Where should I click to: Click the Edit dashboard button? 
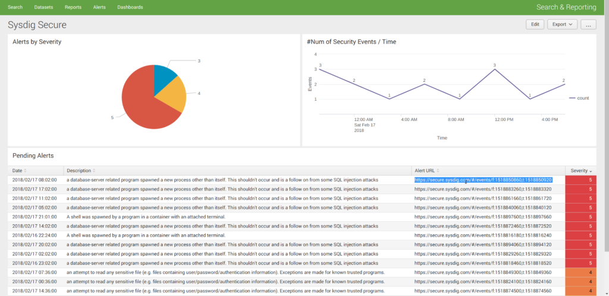click(535, 24)
